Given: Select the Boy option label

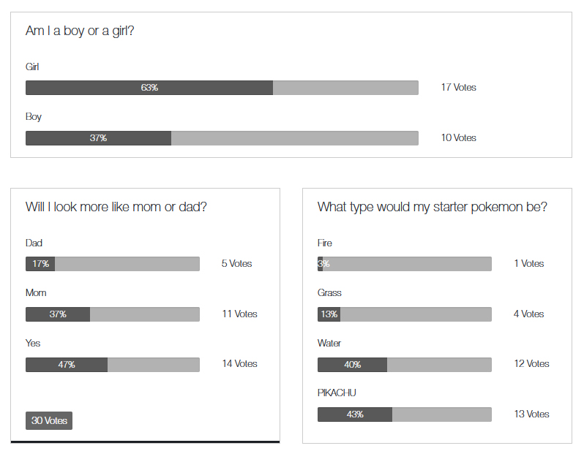Looking at the screenshot, I should coord(34,117).
